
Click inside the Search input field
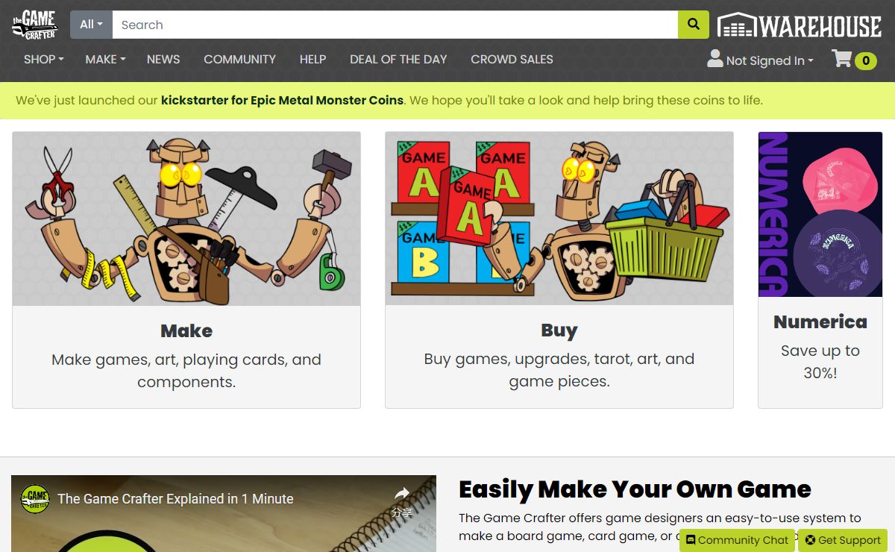coord(395,25)
